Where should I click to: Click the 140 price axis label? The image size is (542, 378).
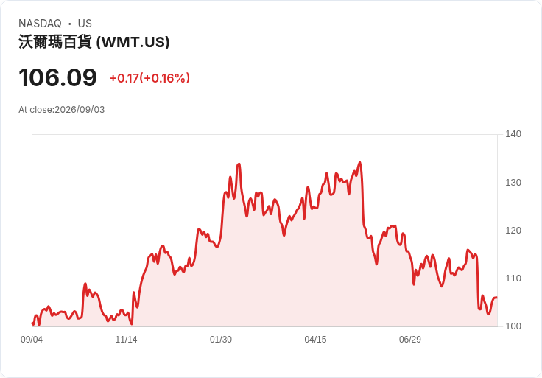click(x=513, y=134)
